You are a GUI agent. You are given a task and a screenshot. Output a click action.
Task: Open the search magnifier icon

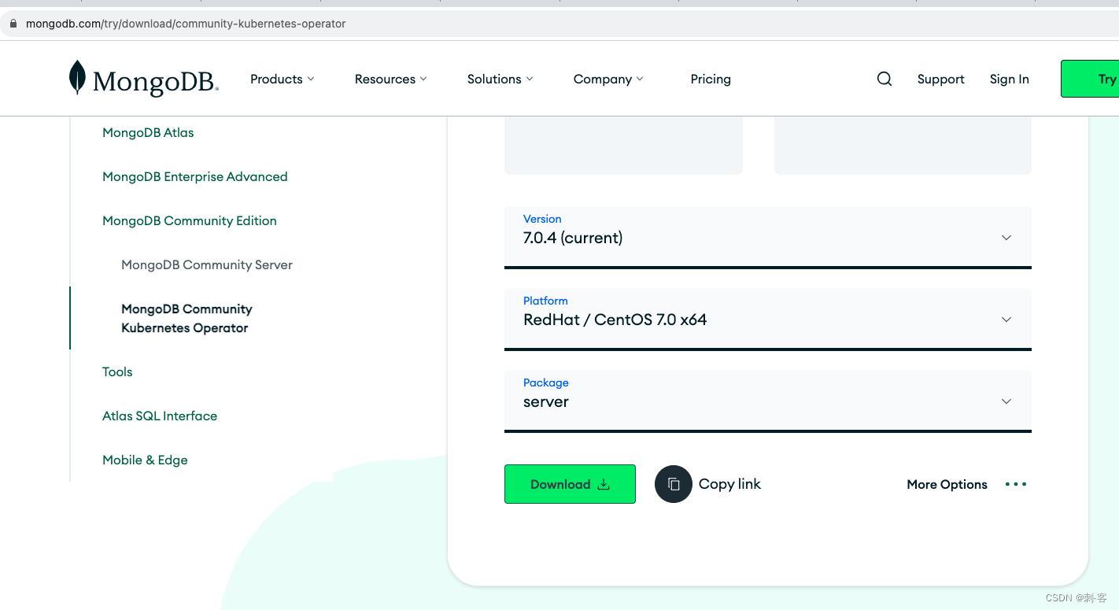coord(884,79)
